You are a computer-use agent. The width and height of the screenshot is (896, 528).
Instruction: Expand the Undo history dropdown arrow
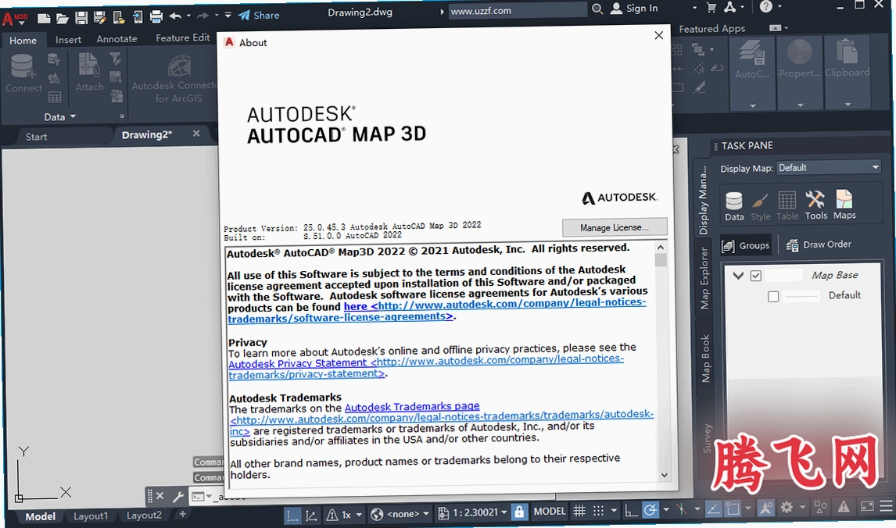coord(188,16)
